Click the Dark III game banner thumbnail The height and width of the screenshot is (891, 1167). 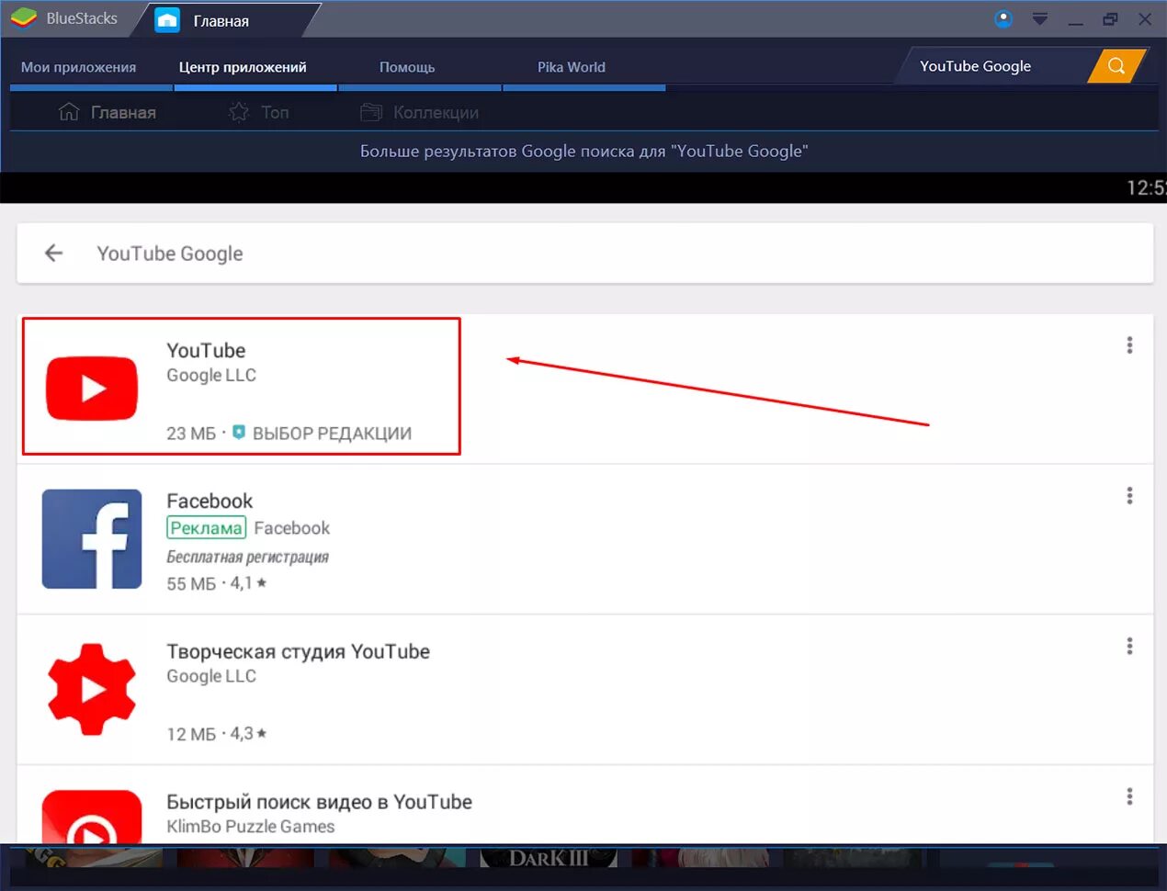[x=549, y=857]
